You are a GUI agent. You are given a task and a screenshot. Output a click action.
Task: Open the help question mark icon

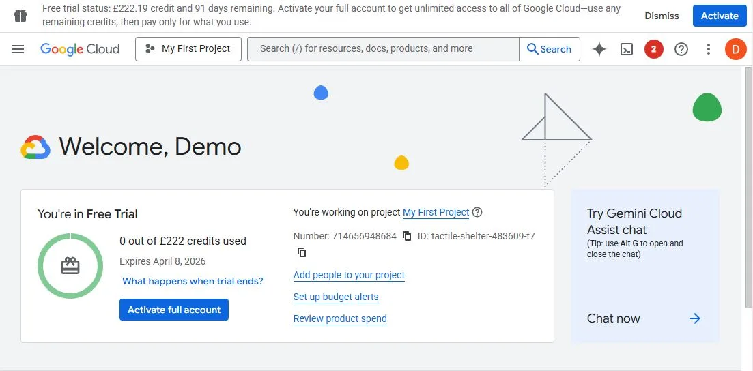pos(681,49)
